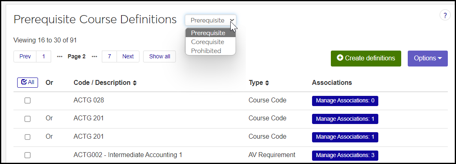The height and width of the screenshot is (164, 456).
Task: Go to the Prev page
Action: click(x=25, y=57)
